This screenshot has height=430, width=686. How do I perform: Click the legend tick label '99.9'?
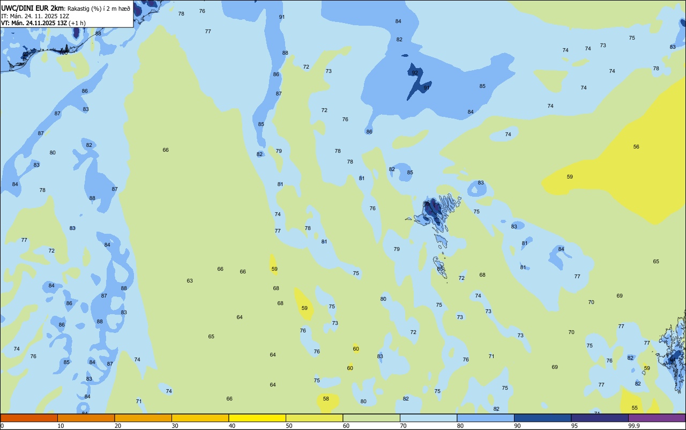click(x=634, y=426)
